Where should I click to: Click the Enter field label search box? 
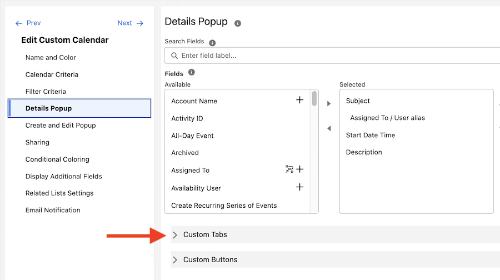pos(332,56)
